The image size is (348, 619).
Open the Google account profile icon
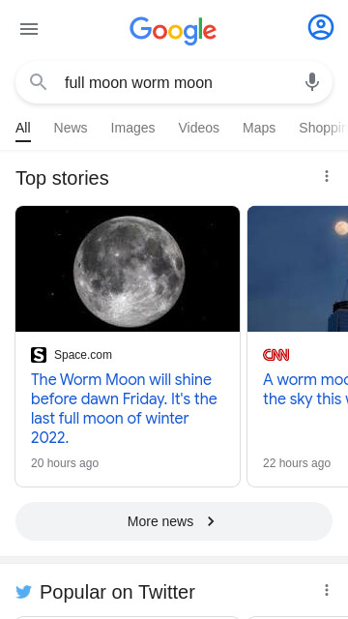tap(320, 27)
